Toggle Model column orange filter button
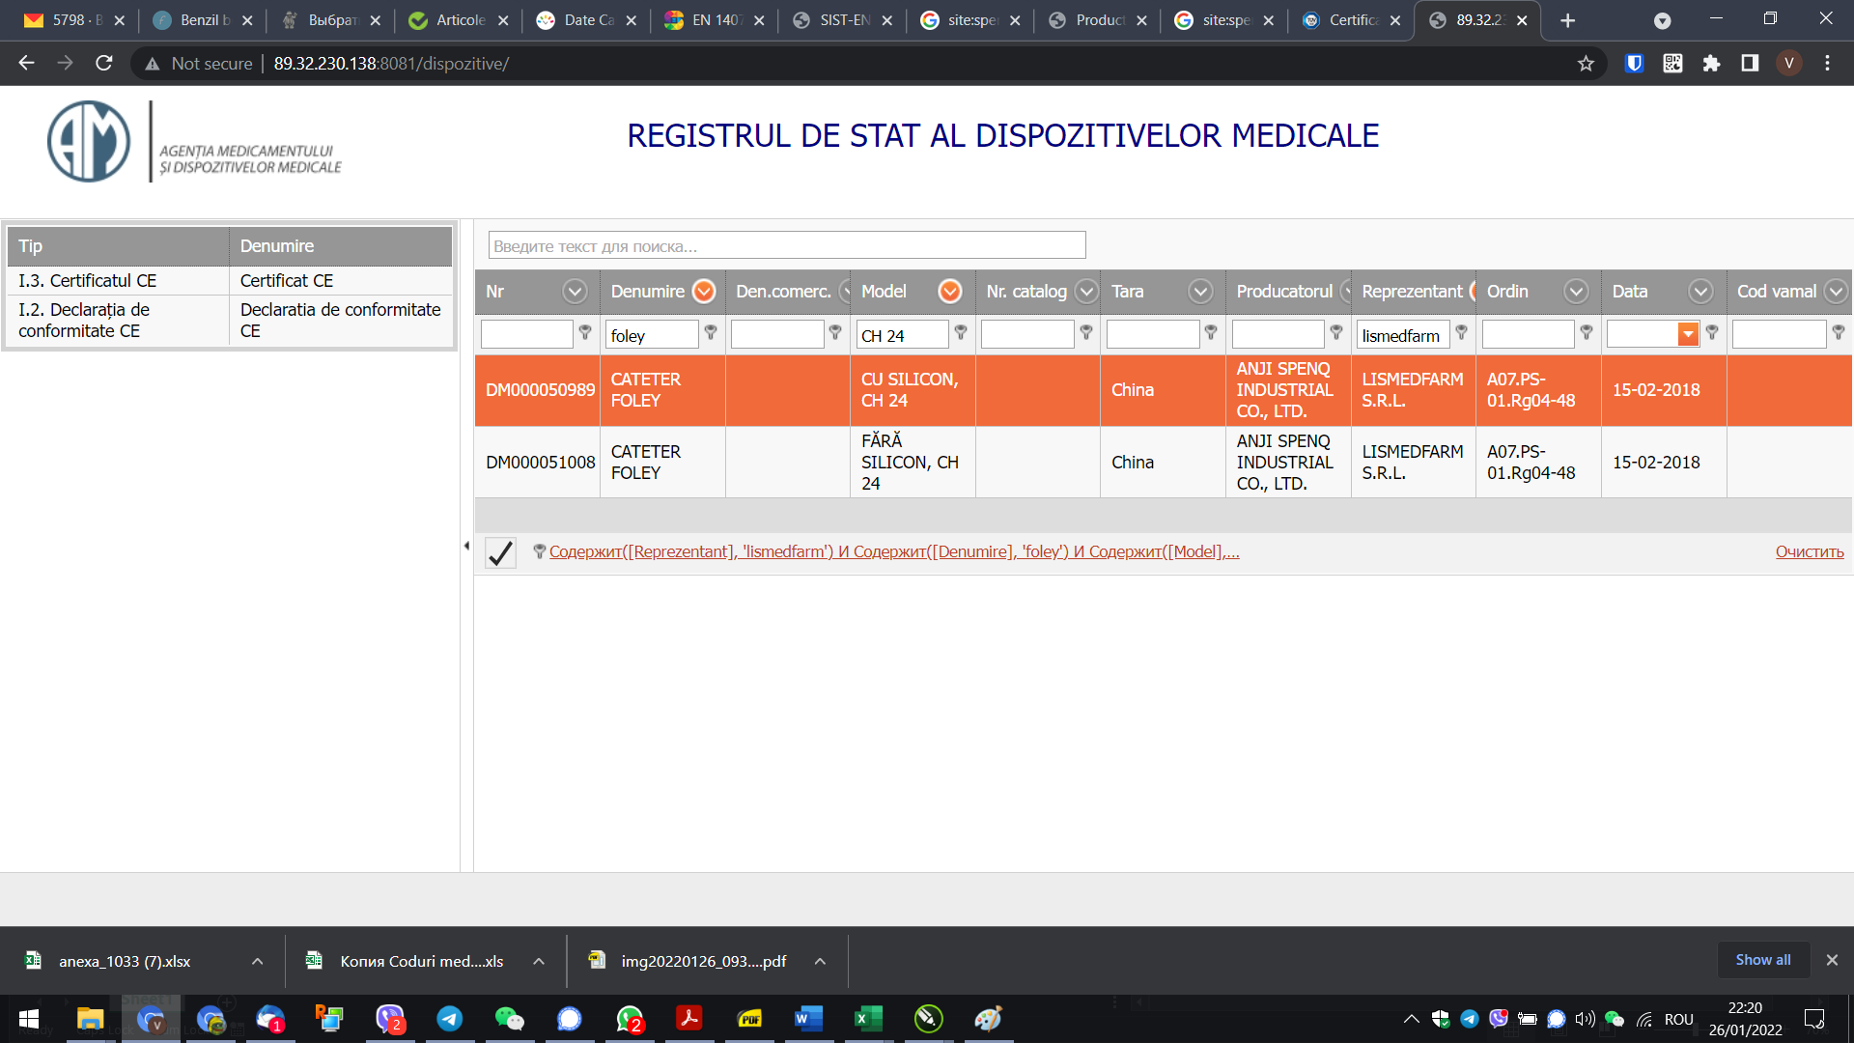The width and height of the screenshot is (1854, 1043). (950, 291)
